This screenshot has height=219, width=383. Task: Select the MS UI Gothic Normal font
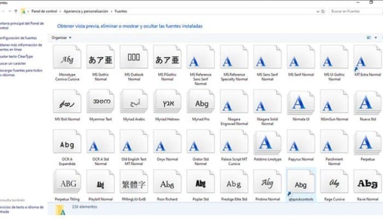click(x=334, y=57)
